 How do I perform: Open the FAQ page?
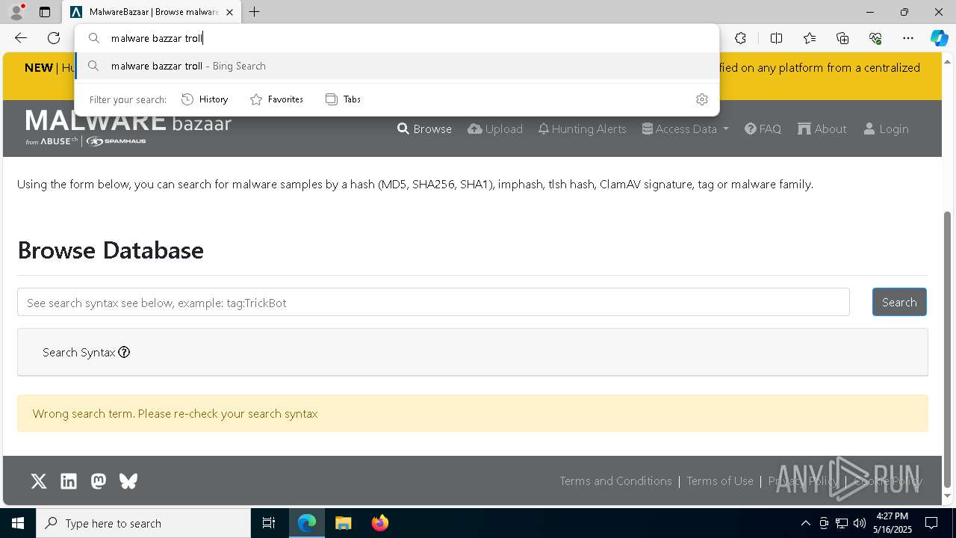click(x=763, y=129)
